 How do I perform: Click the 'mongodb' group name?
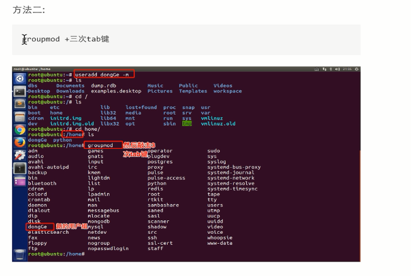(98, 222)
